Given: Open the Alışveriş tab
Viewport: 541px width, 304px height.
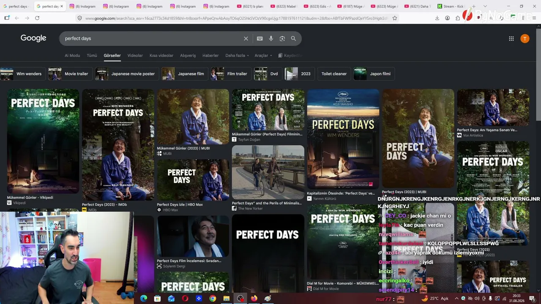Looking at the screenshot, I should coord(188,55).
